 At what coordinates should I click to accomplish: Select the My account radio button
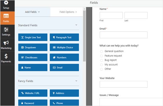(102, 65)
